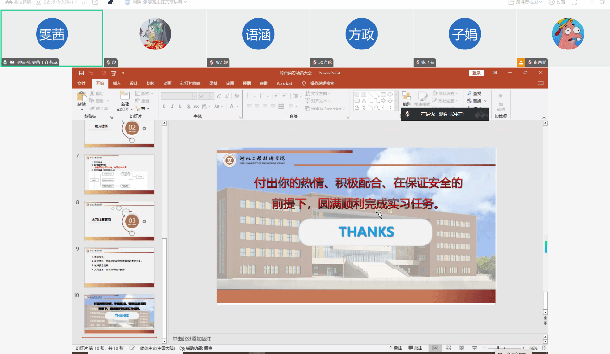Click the comments icon at ribbon right
610x354 pixels.
(540, 84)
